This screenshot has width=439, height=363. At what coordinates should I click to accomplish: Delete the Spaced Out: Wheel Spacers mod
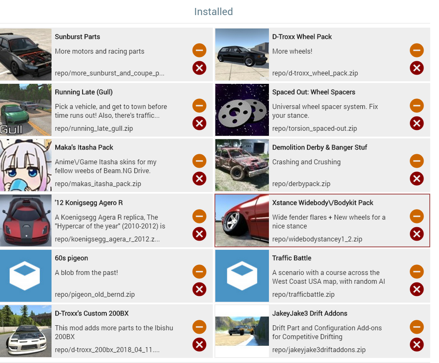pos(417,123)
